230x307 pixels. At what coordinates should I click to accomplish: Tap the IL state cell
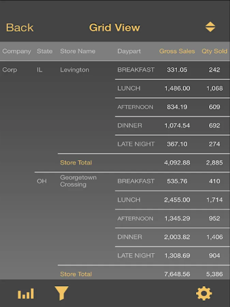coord(40,70)
